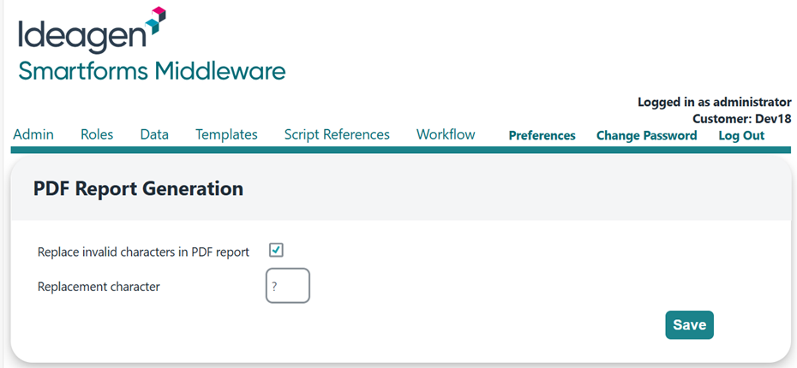
Task: Open the Roles menu
Action: pos(97,134)
